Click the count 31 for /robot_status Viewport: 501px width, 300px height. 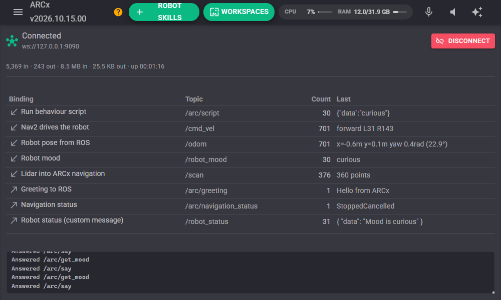point(326,221)
